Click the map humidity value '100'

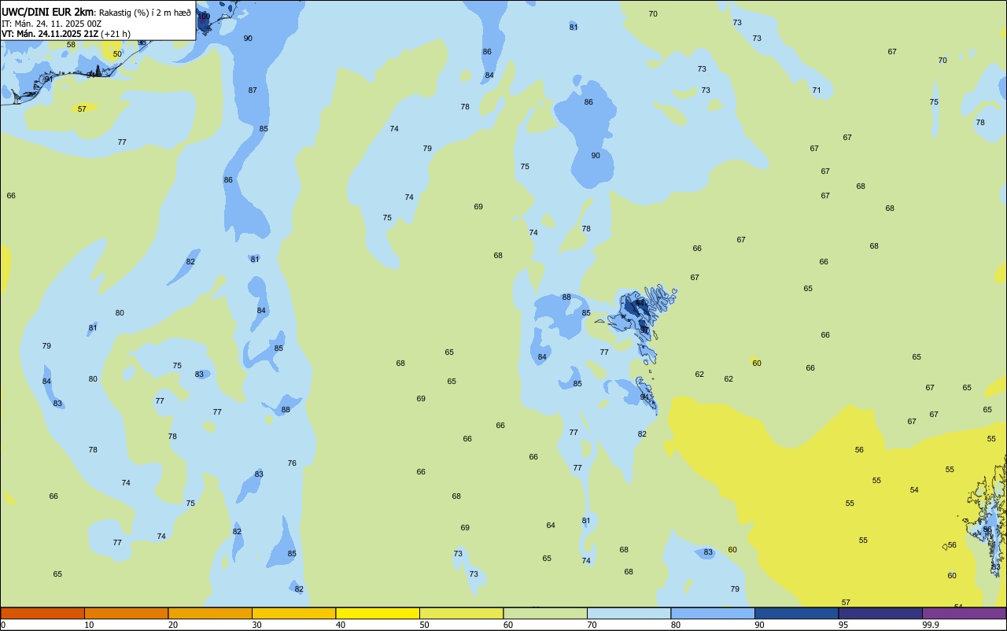point(204,17)
